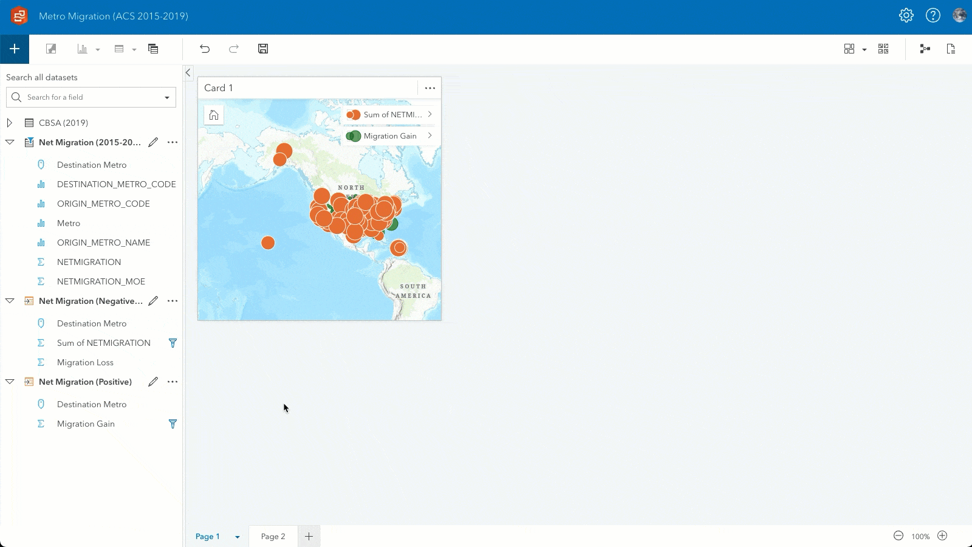Click the Card 1 title
Viewport: 972px width, 547px height.
pos(219,88)
